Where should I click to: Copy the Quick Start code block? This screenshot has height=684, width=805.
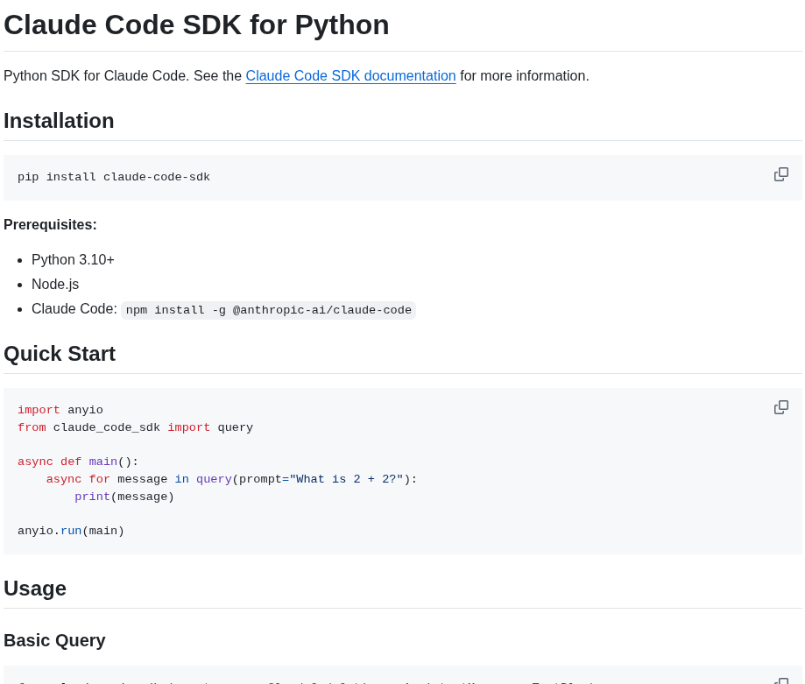pos(780,407)
